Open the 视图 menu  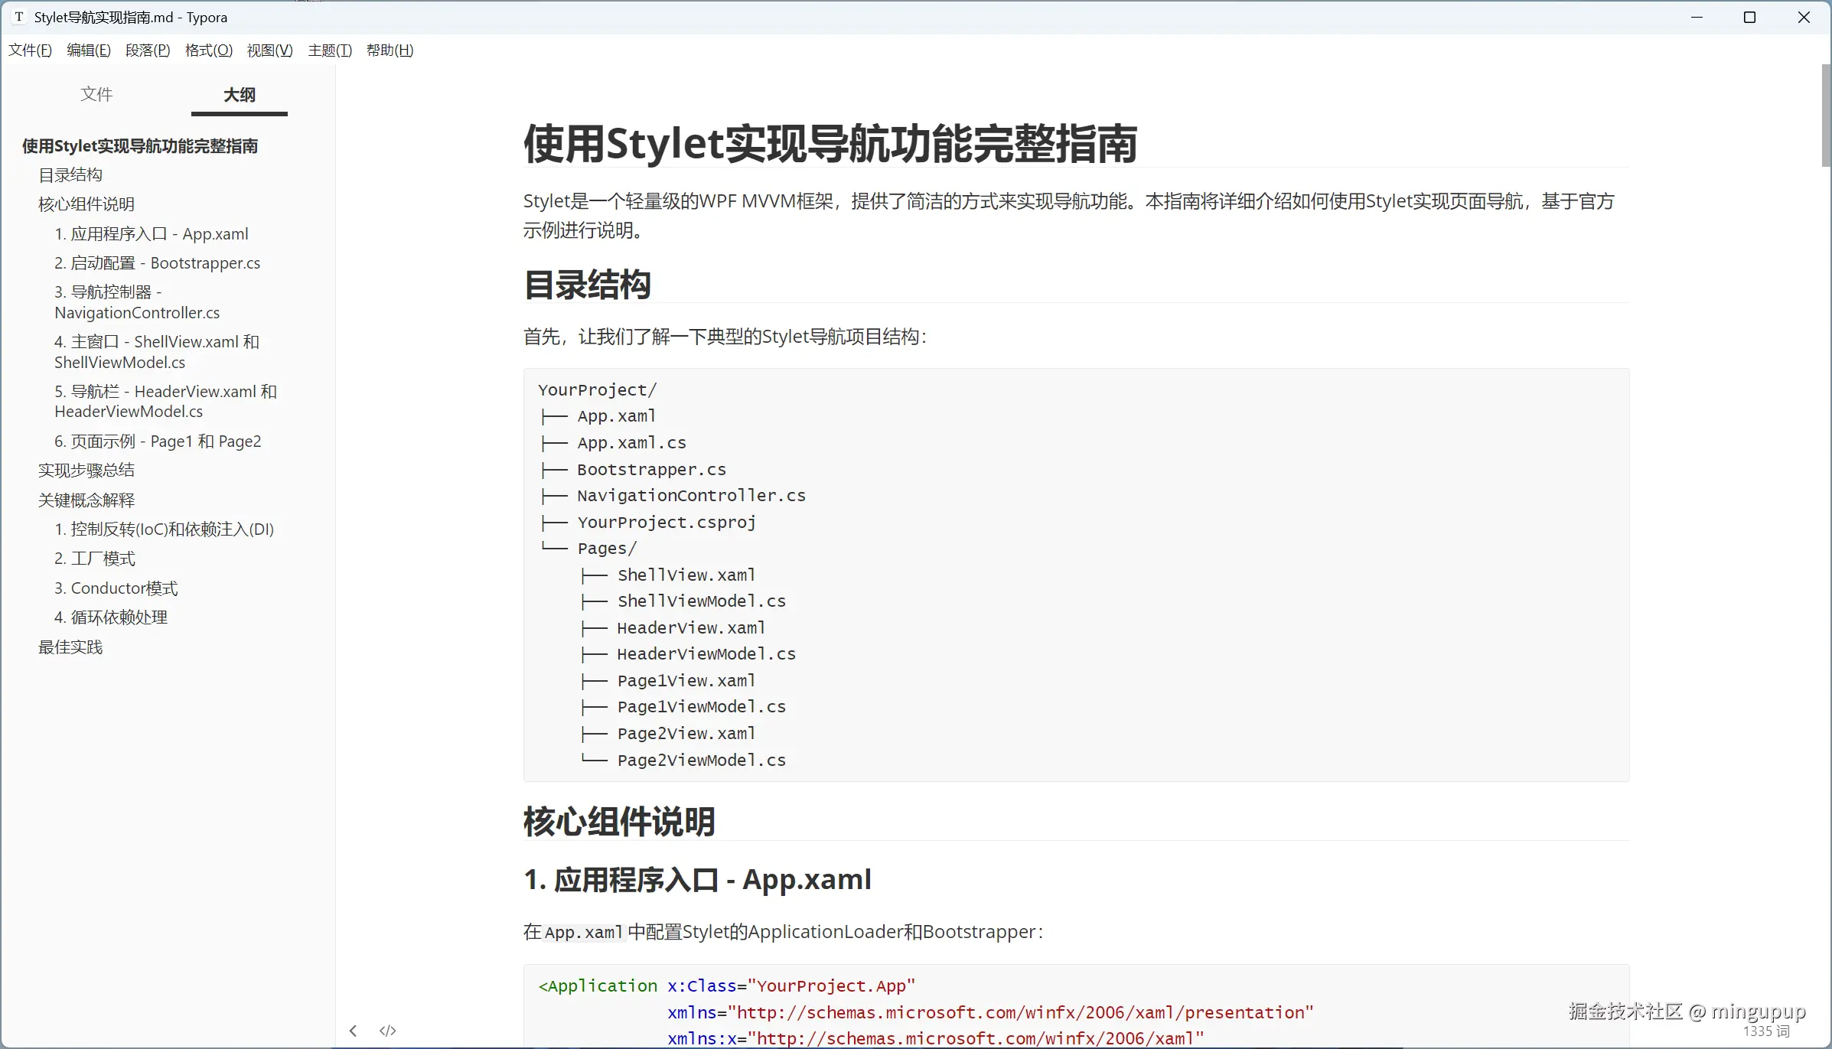click(269, 50)
